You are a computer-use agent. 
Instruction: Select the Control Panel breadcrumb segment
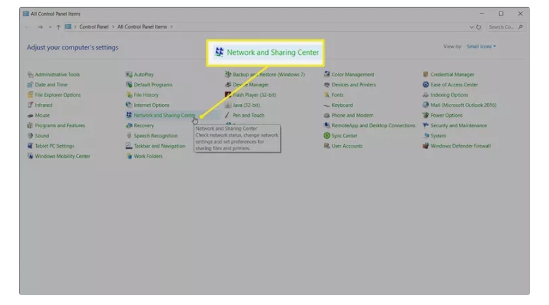(x=94, y=26)
